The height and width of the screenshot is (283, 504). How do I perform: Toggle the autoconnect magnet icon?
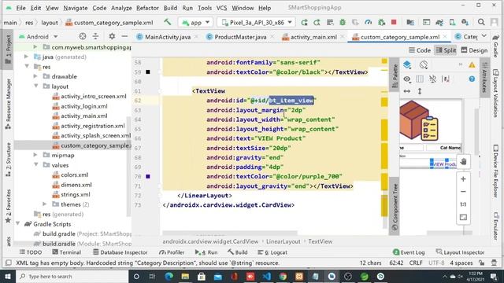tap(432, 79)
